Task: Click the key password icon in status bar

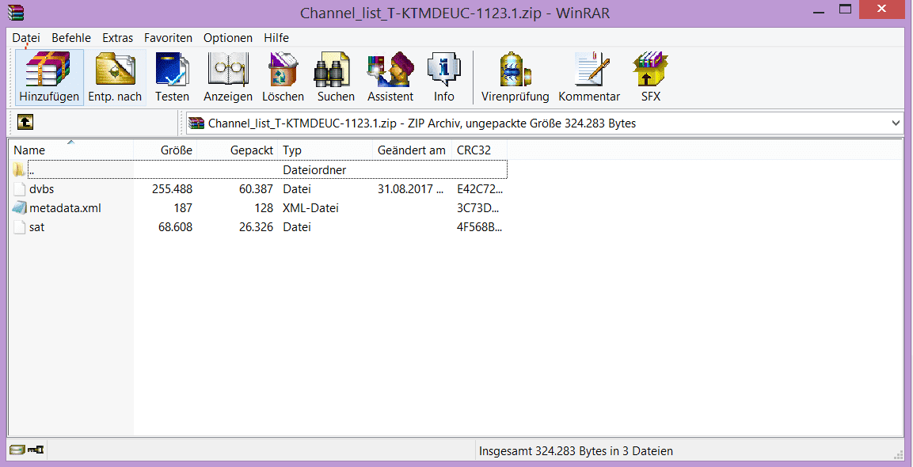Action: coord(36,450)
